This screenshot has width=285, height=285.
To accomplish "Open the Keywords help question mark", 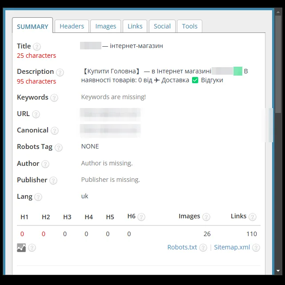I will [x=54, y=98].
